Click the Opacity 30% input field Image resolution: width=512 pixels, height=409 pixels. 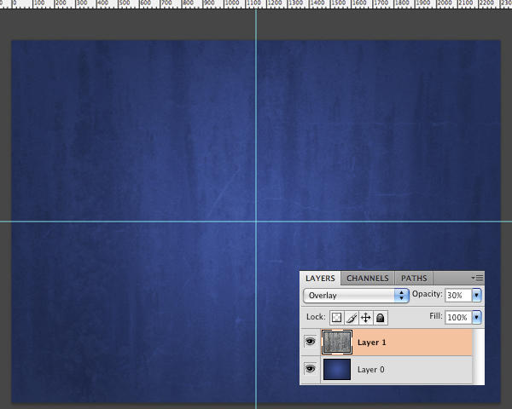457,295
